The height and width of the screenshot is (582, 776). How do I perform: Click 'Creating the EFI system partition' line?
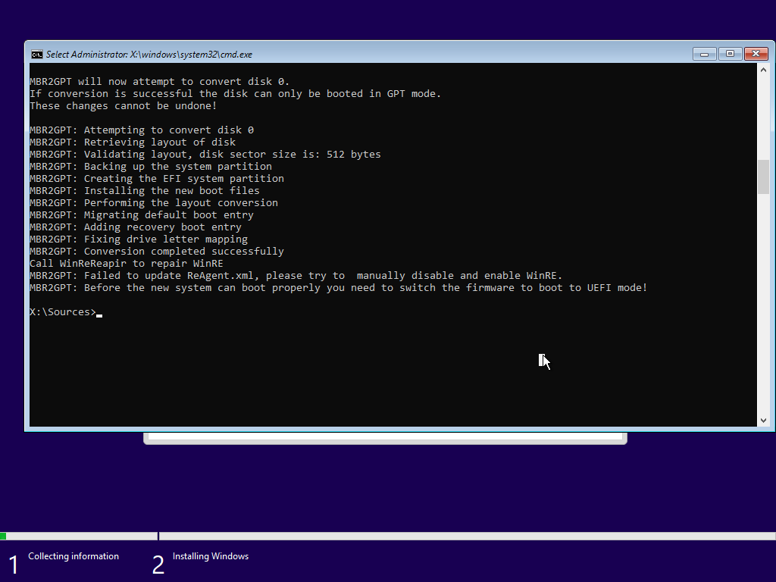click(157, 179)
